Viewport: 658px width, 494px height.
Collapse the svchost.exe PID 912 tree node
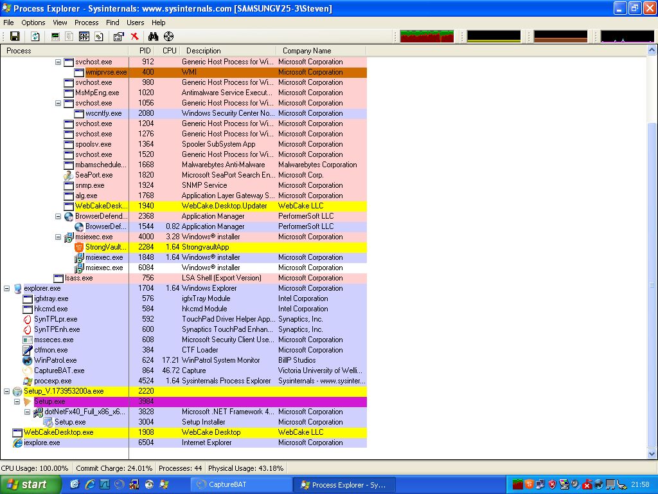pos(58,62)
